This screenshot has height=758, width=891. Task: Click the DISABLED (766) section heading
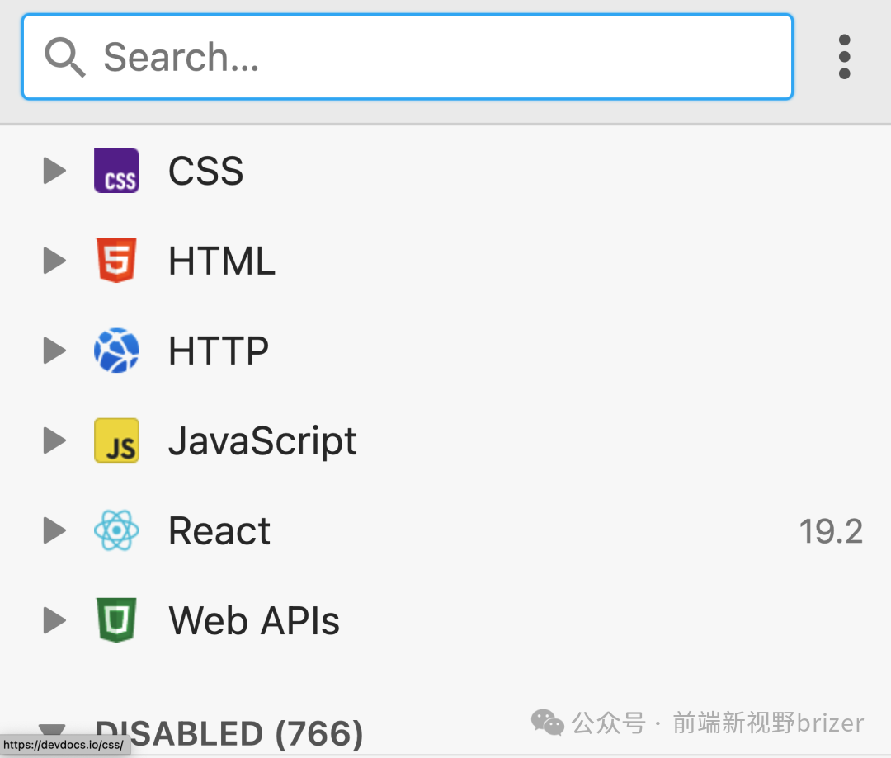229,733
